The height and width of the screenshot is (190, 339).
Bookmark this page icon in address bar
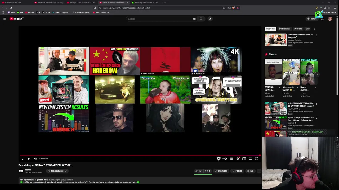coord(95,8)
